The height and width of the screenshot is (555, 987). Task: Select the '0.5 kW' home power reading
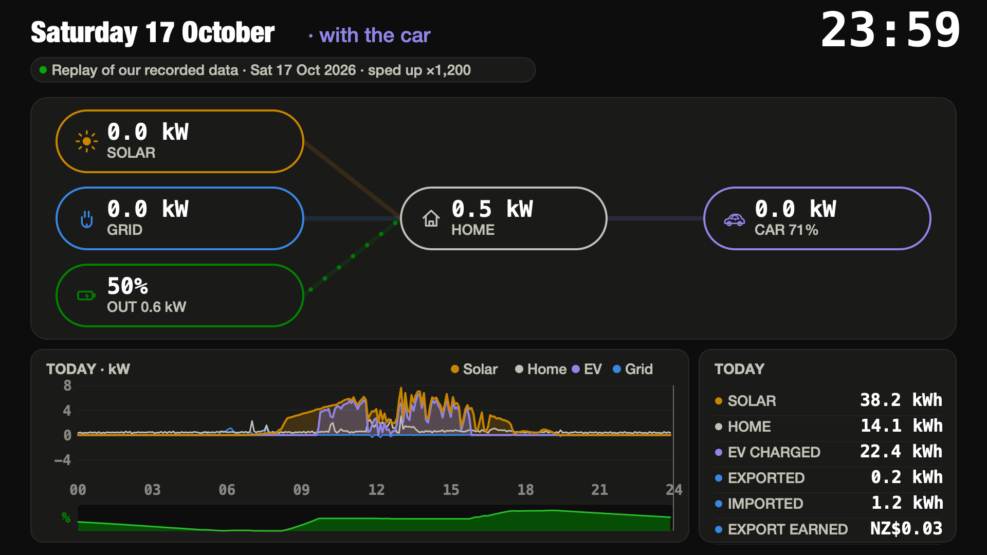coord(492,209)
